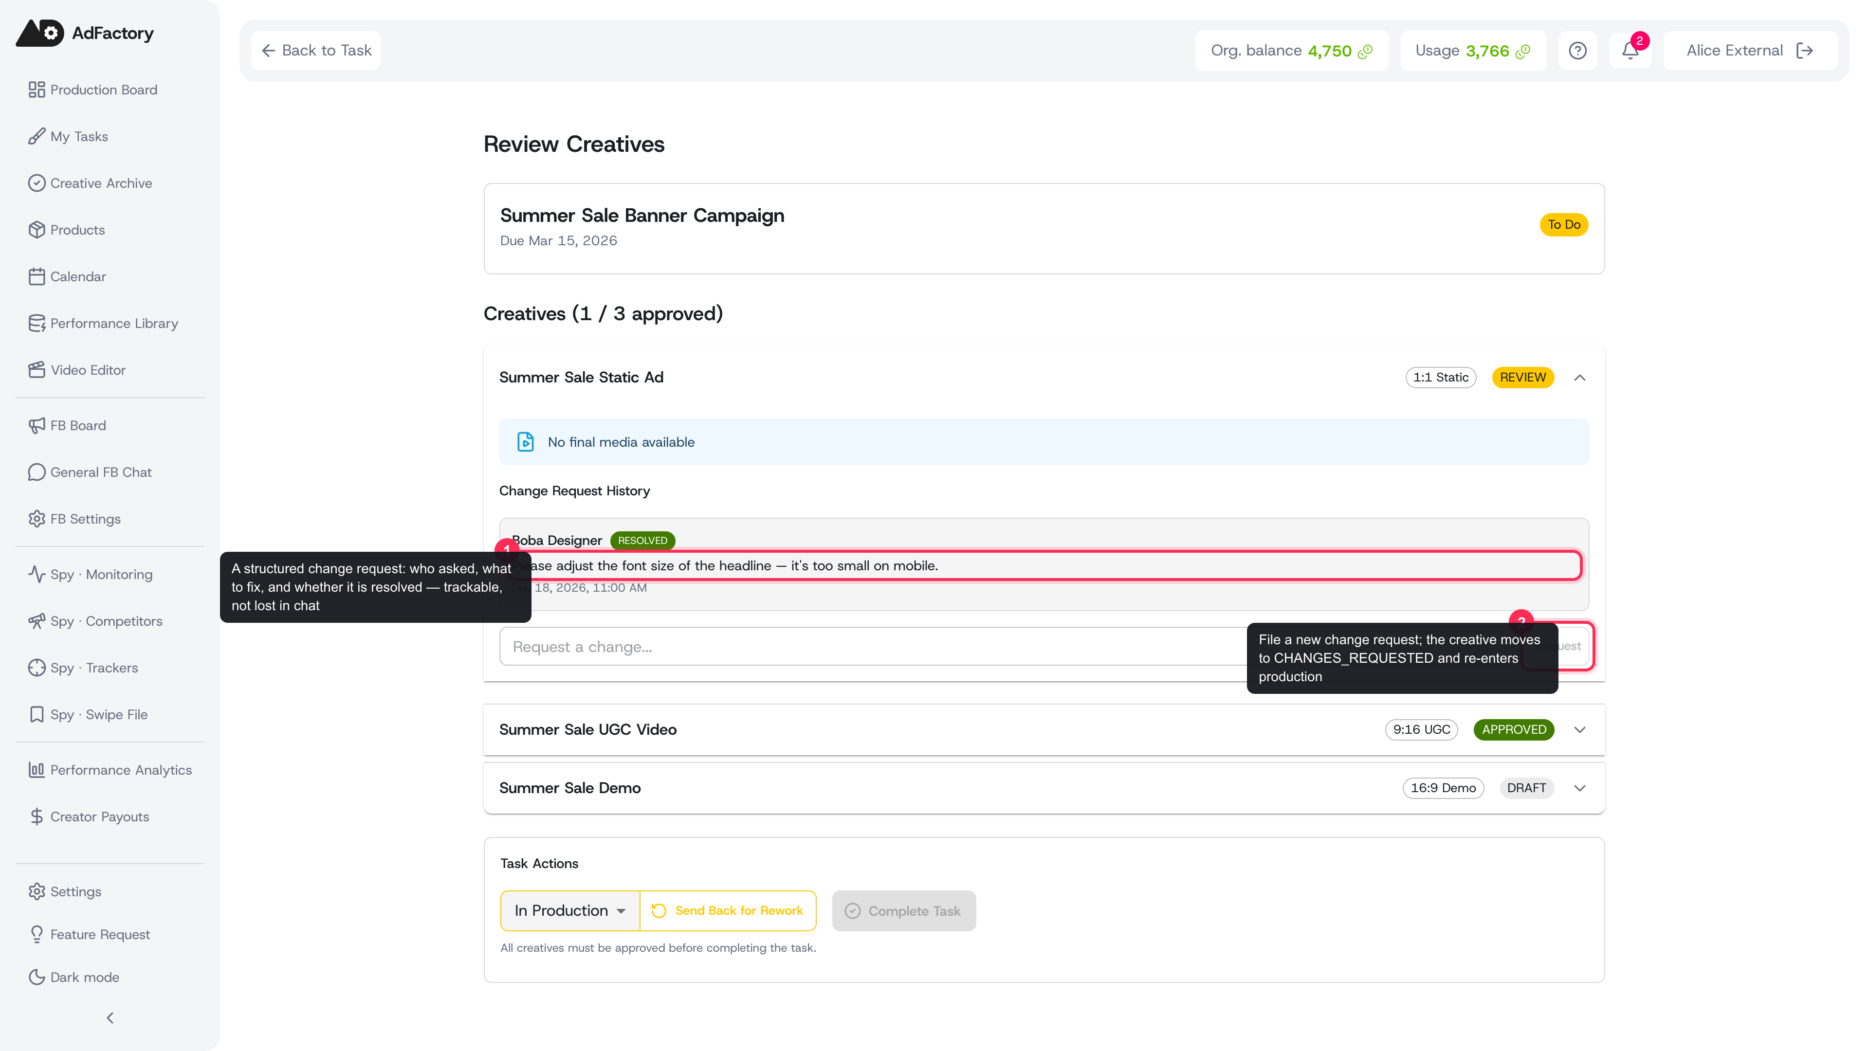1869x1051 pixels.
Task: Open General FB Chat bubble icon
Action: tap(37, 472)
